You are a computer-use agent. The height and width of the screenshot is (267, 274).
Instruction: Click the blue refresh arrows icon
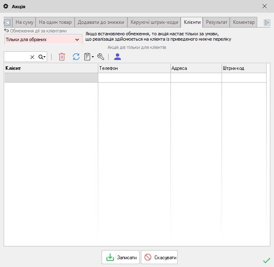tap(76, 57)
